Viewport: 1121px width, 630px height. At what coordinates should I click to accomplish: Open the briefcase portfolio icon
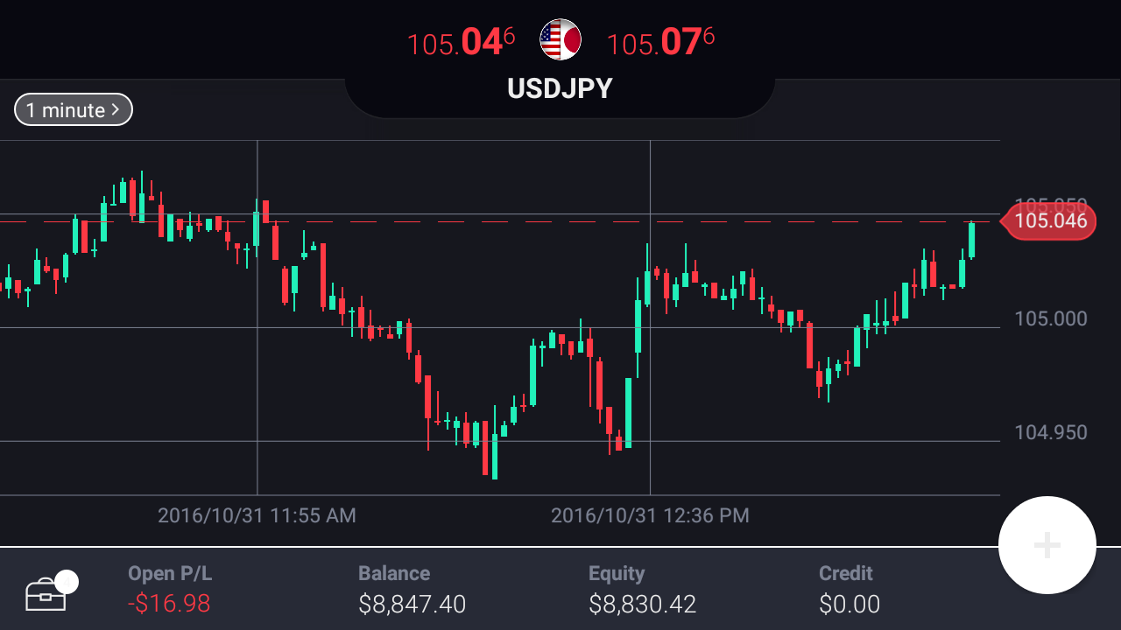click(46, 595)
